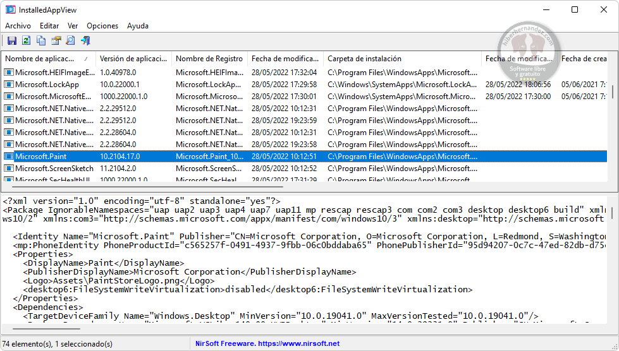Open the NirSoft Freeware link
This screenshot has width=619, height=351.
pos(267,343)
